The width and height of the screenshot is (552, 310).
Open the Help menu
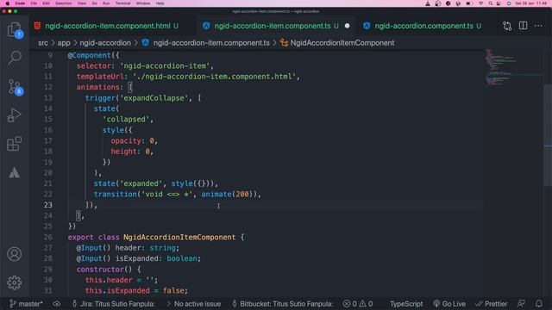160,3
